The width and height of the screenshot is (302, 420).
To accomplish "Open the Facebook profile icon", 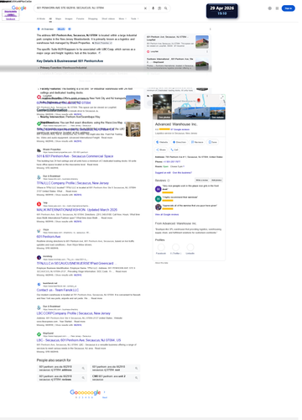I will [x=161, y=247].
